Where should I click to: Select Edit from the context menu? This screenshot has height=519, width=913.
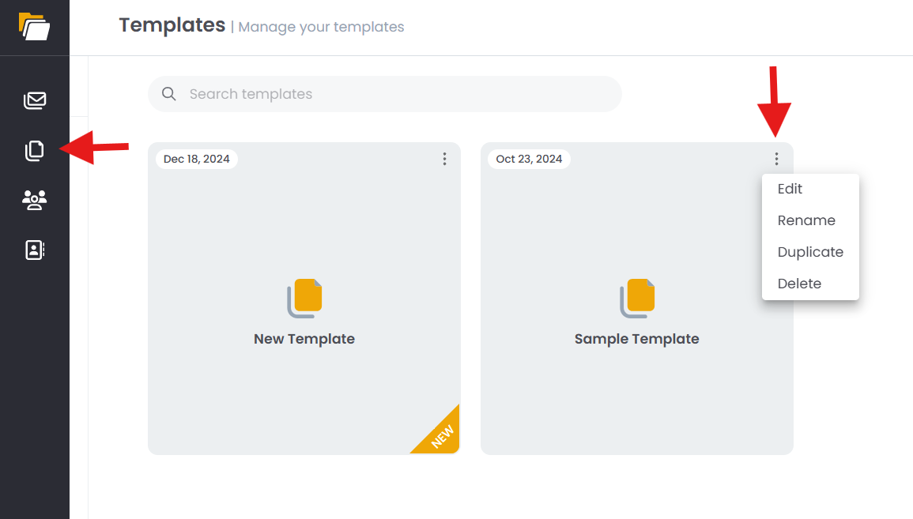click(x=790, y=189)
